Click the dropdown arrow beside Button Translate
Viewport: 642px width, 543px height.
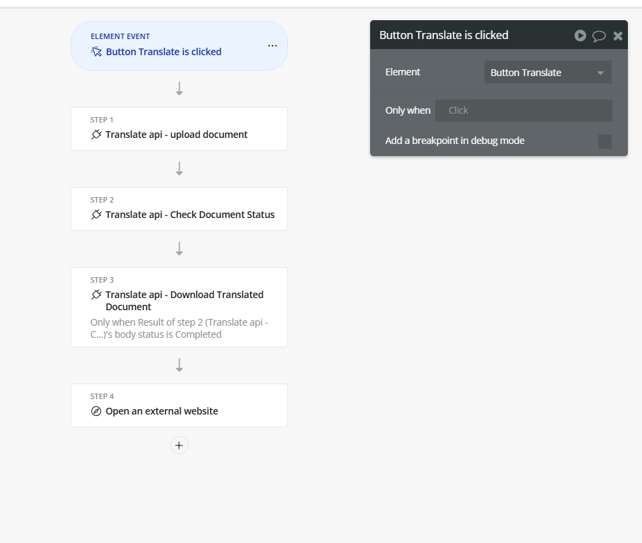click(600, 73)
